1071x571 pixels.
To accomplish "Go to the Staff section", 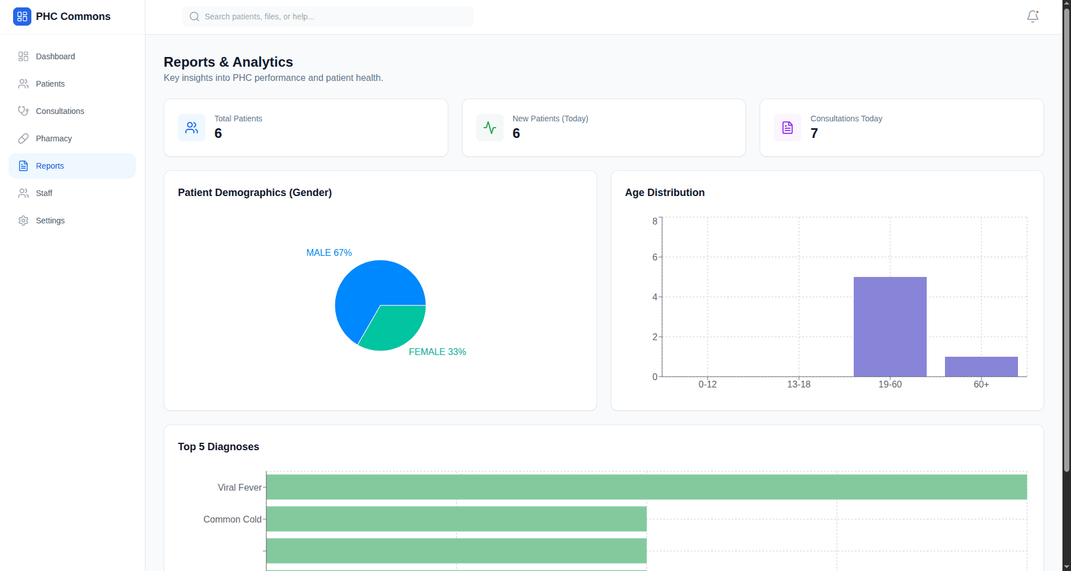I will tap(44, 193).
